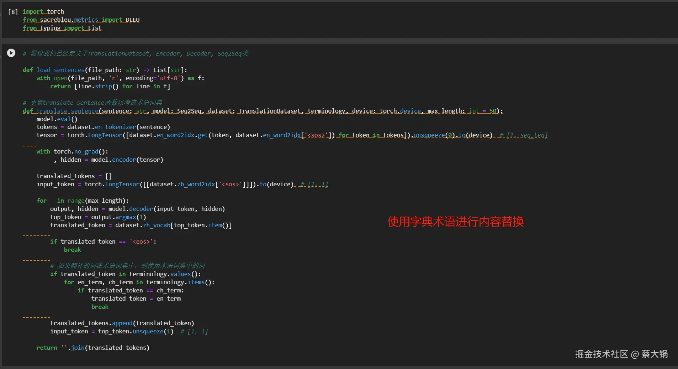Click the return ''.join(translated_tokens) line
The width and height of the screenshot is (678, 369).
tap(92, 347)
